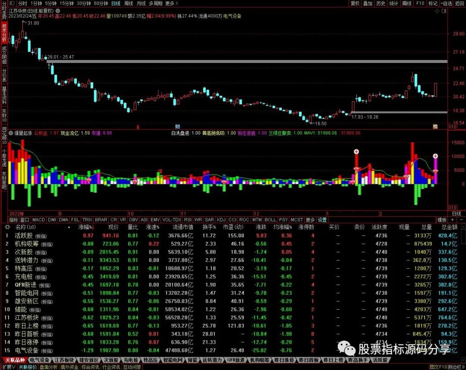466x370 pixels.
Task: Select the KDJ indicator tab
Action: 221,220
